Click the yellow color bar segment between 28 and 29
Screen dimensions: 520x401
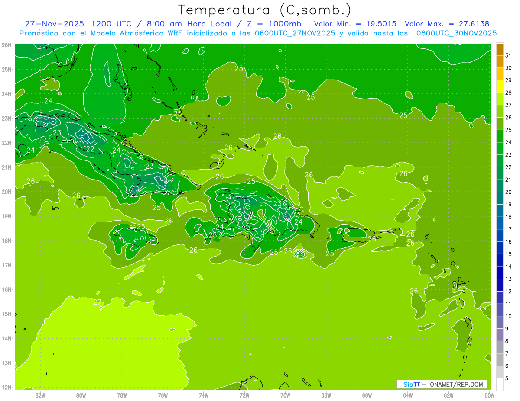pyautogui.click(x=500, y=87)
